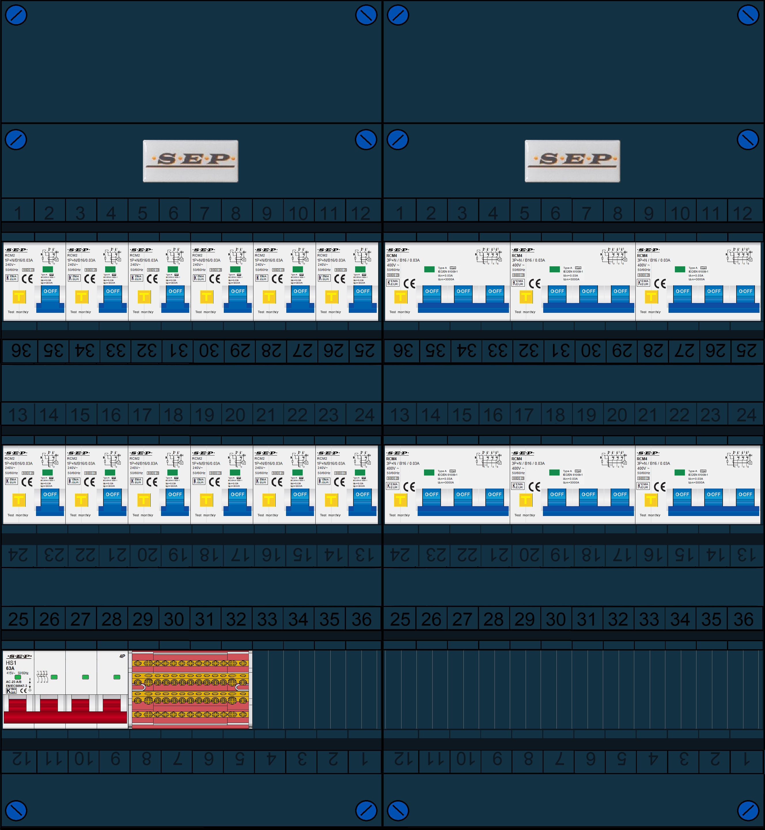Click the blue screw right of the right panel SEP logo
The height and width of the screenshot is (830, 765).
pos(748,140)
